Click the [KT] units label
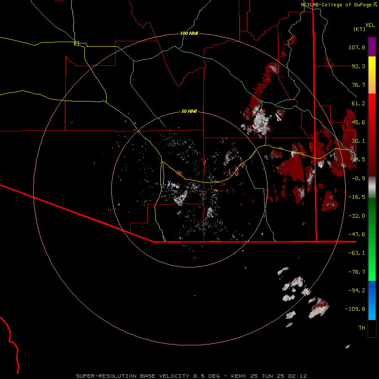379x379 pixels. point(360,29)
